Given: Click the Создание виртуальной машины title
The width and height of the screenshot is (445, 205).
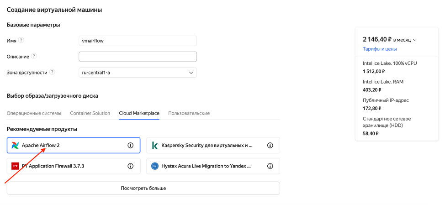Looking at the screenshot, I should (54, 10).
